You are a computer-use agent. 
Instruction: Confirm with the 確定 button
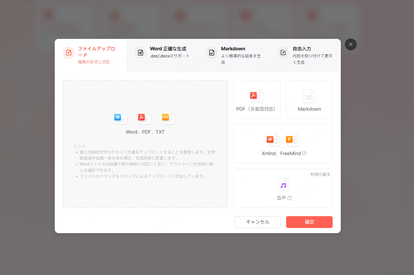tap(309, 222)
